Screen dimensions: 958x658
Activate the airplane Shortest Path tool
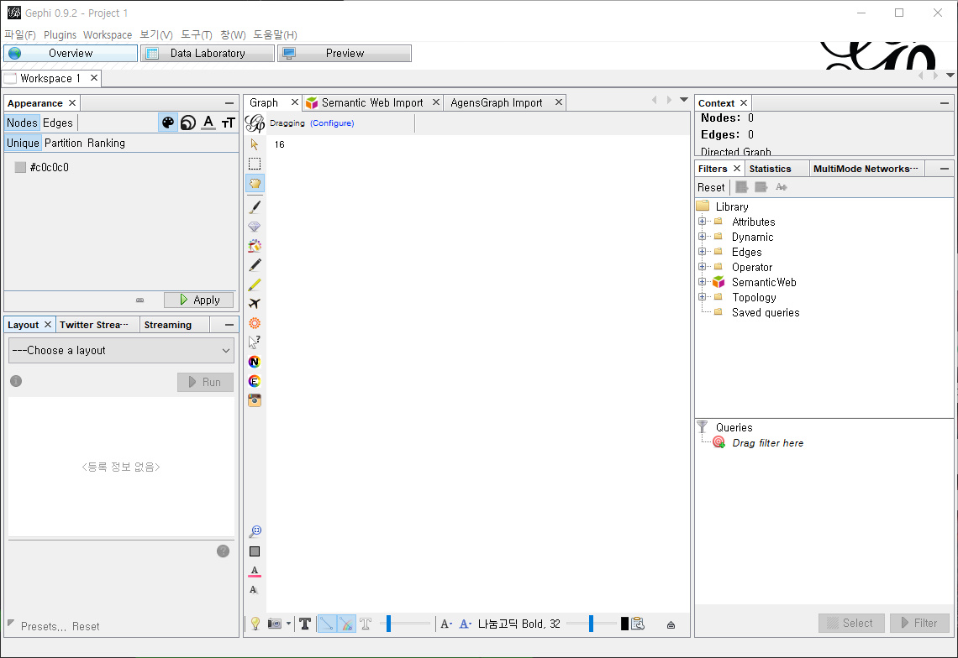coord(255,304)
